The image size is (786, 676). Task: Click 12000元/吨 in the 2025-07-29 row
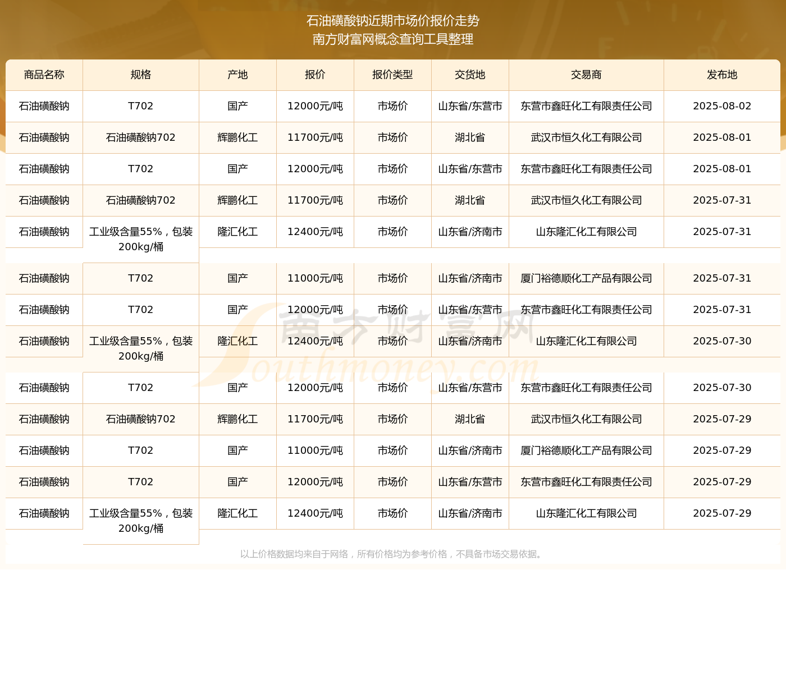tap(315, 482)
